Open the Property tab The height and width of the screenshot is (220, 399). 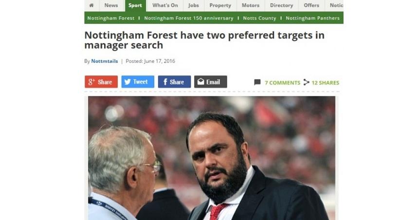point(220,5)
